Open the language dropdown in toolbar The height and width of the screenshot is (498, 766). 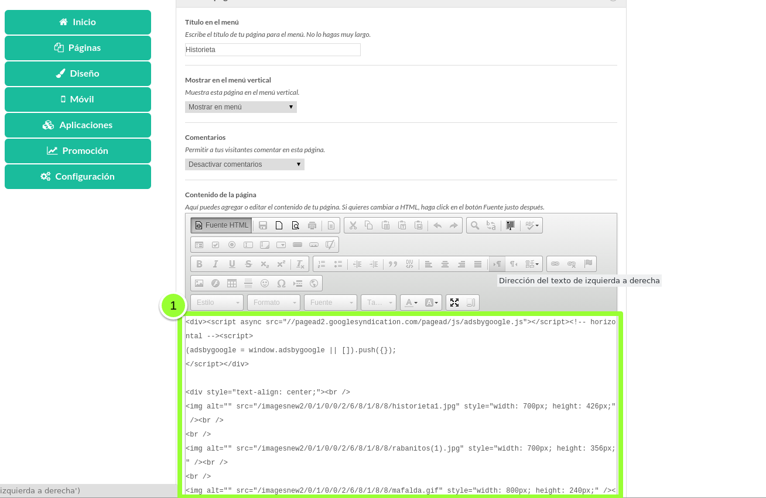click(x=532, y=264)
